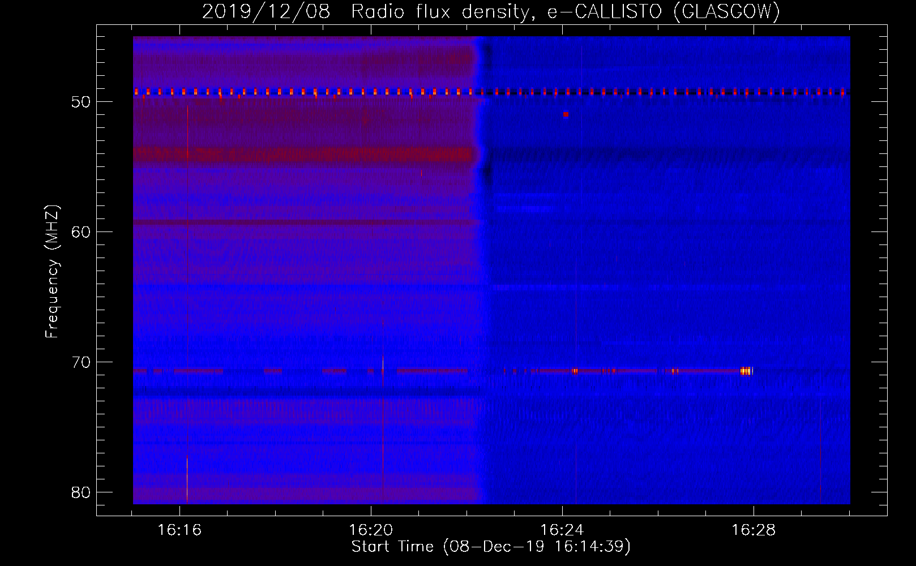Click the 80 frequency tick label
Image resolution: width=916 pixels, height=566 pixels.
[x=81, y=492]
